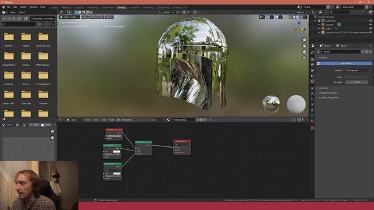Click the blue Z axis on navigation gizmo
This screenshot has height=210, width=374.
click(x=299, y=23)
